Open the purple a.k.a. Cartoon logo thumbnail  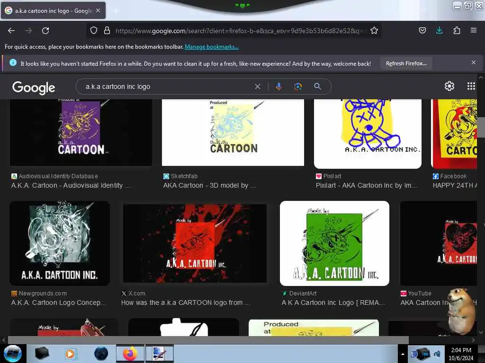pos(81,132)
